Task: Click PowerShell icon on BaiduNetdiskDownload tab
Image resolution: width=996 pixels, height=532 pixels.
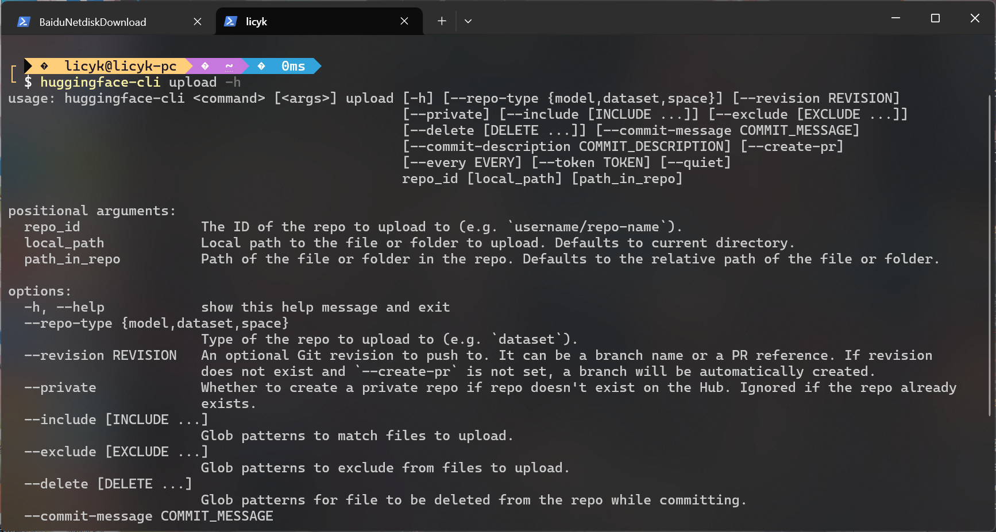Action: coord(24,22)
